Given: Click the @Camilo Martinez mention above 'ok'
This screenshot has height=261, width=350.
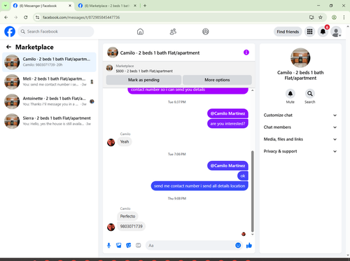Looking at the screenshot, I should [227, 166].
